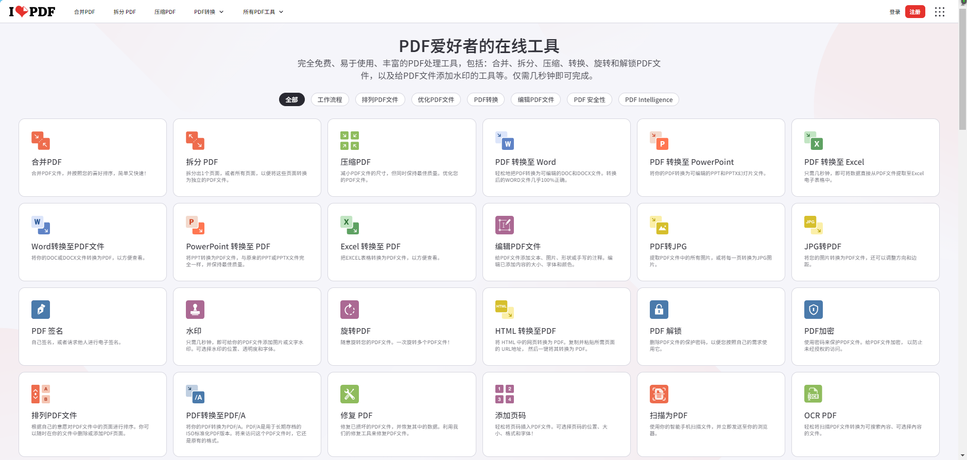Open the PDF 解锁 unlock padlock icon

tap(659, 310)
